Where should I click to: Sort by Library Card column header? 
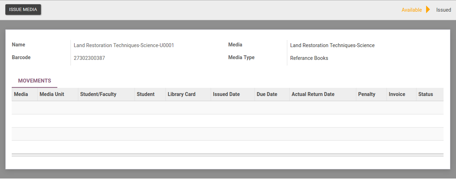point(182,94)
